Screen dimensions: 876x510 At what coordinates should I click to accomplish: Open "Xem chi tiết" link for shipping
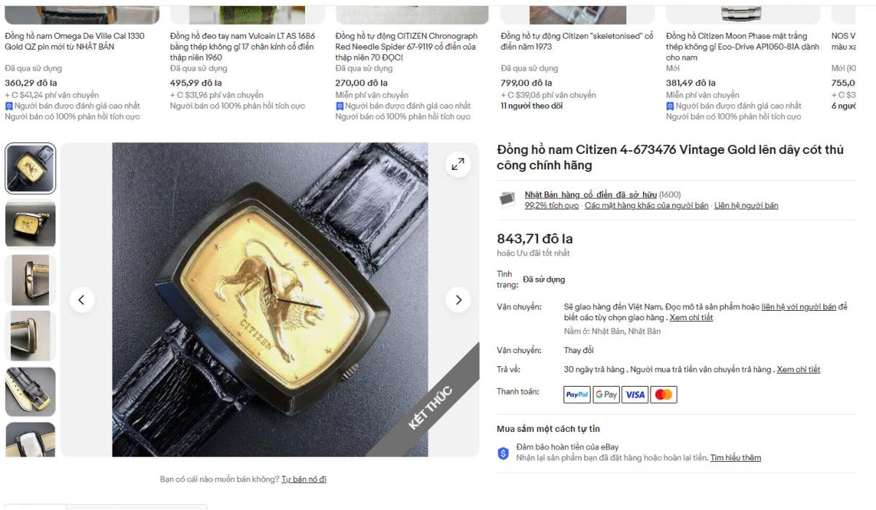tap(691, 318)
